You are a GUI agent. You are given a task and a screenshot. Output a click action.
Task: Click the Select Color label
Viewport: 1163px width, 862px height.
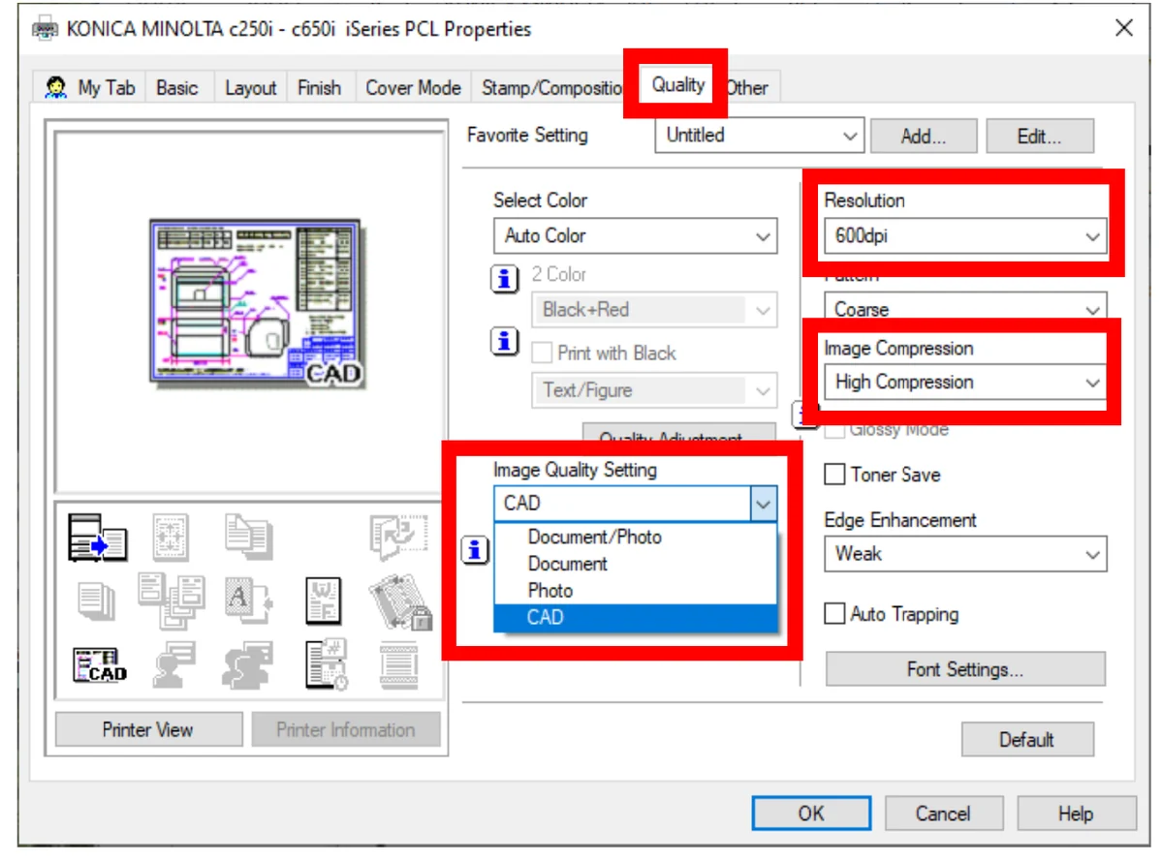[540, 200]
